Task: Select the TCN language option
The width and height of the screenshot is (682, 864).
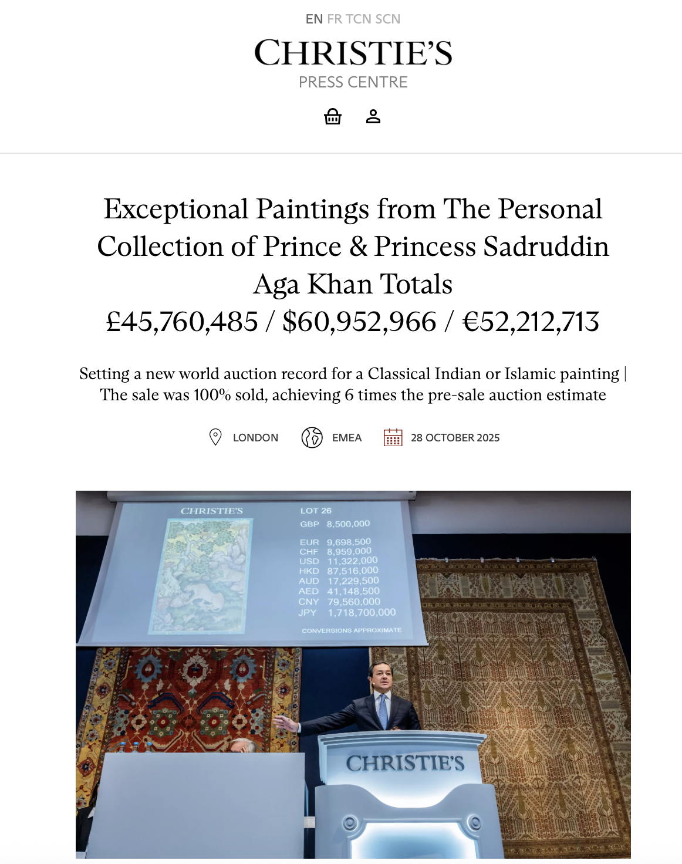Action: click(358, 19)
